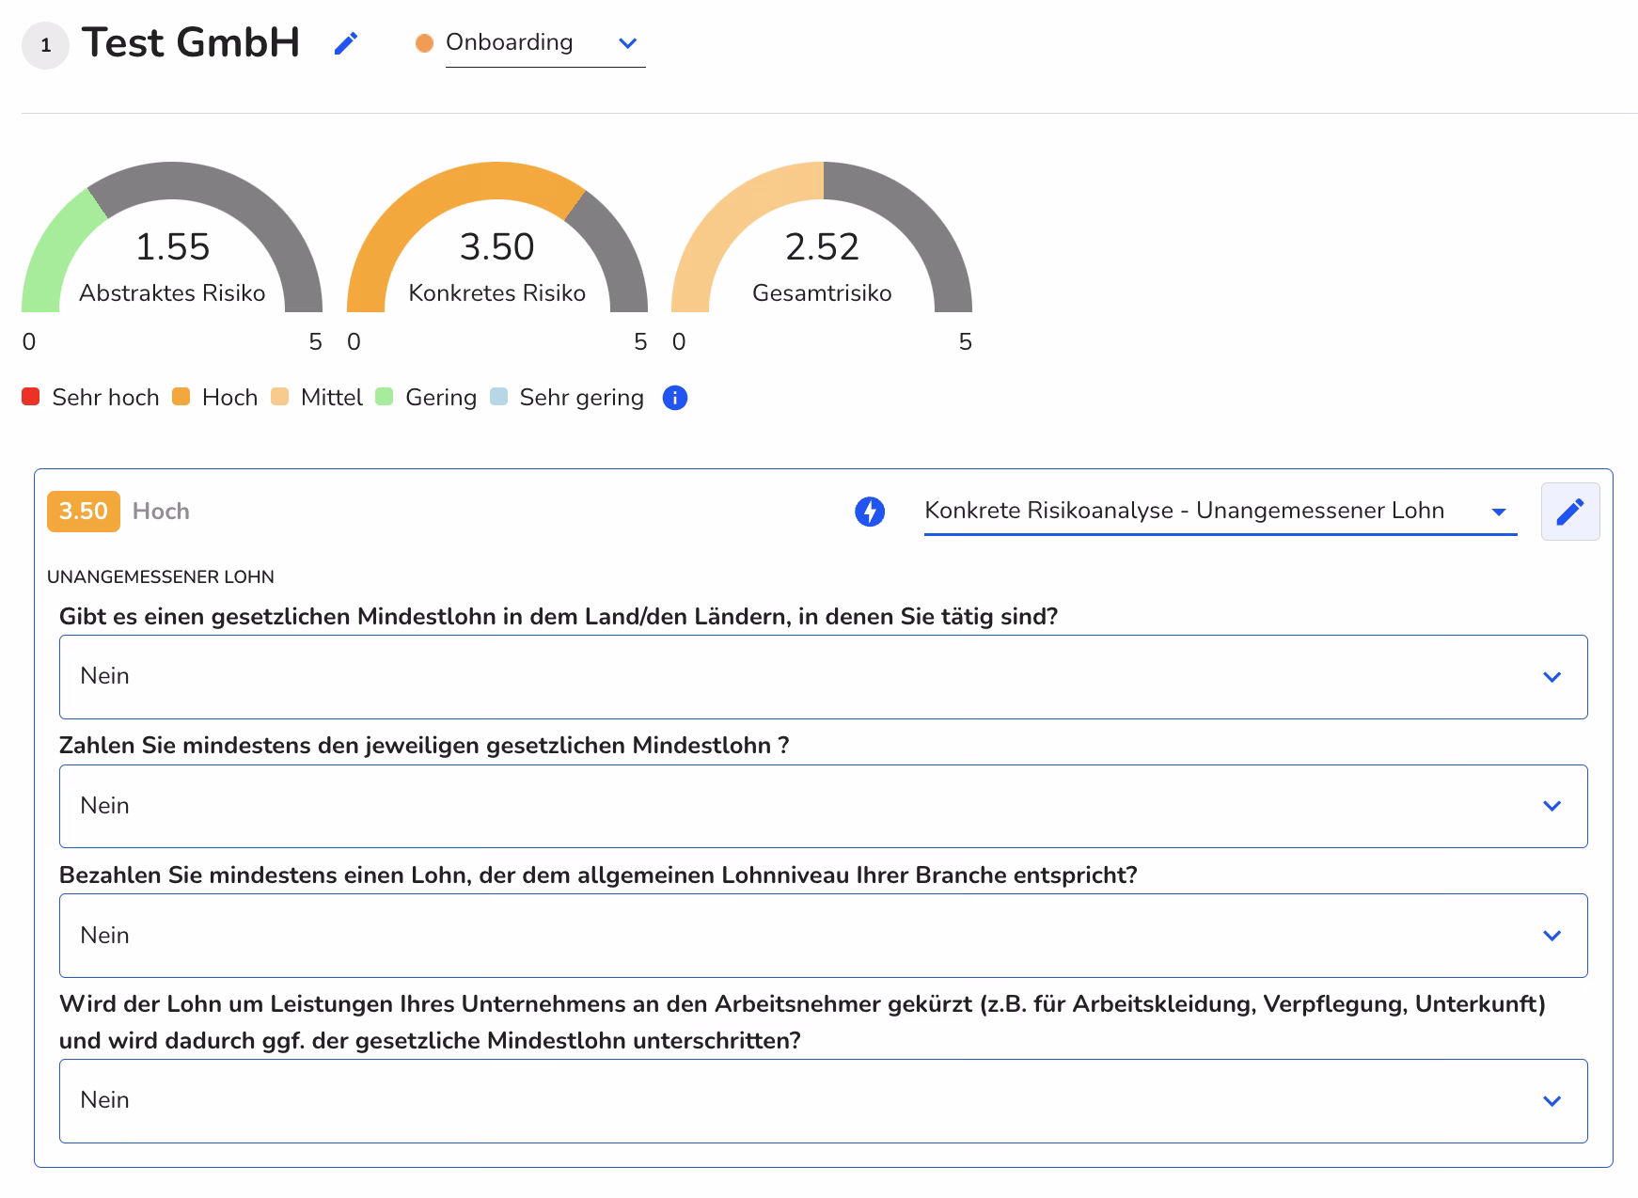Click the number 1 circle badge
The image size is (1638, 1198).
point(45,45)
